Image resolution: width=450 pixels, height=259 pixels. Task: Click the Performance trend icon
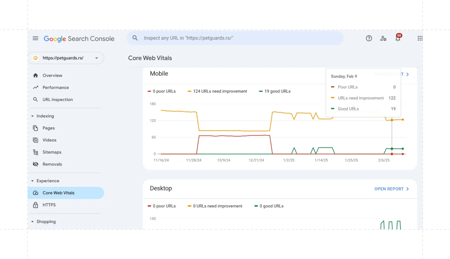point(36,87)
